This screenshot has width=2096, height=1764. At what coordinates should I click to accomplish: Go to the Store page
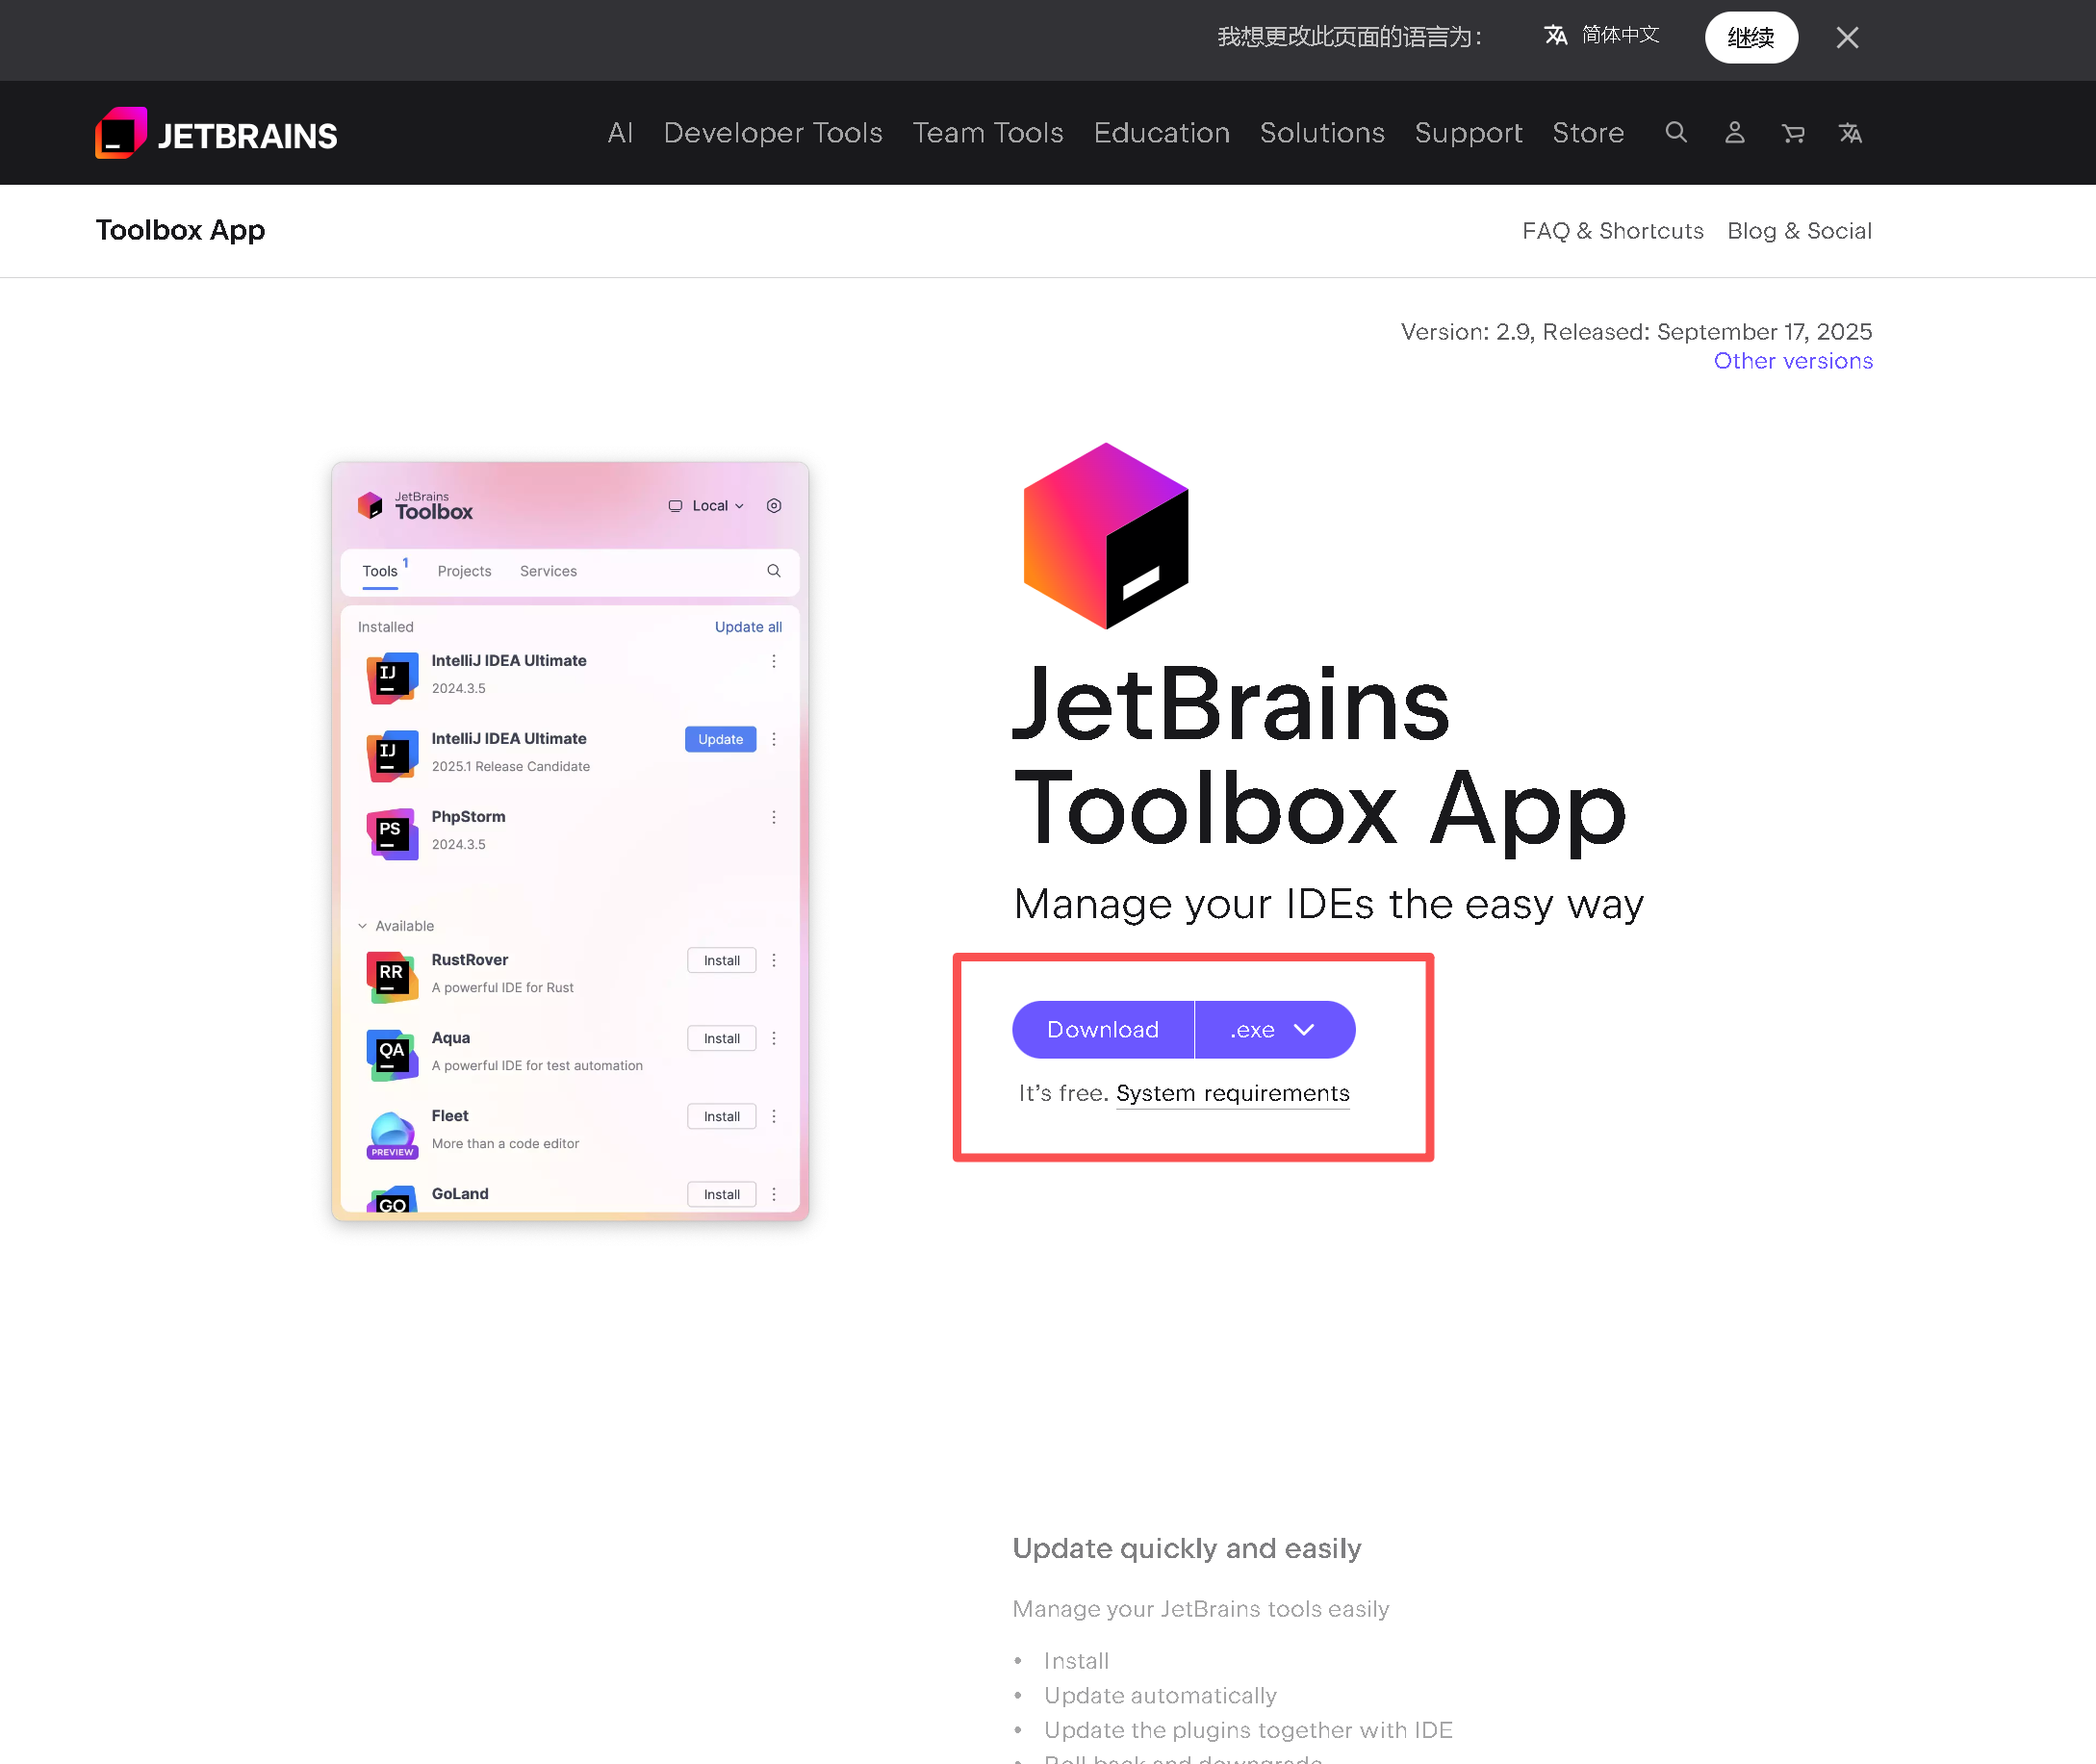pos(1588,133)
